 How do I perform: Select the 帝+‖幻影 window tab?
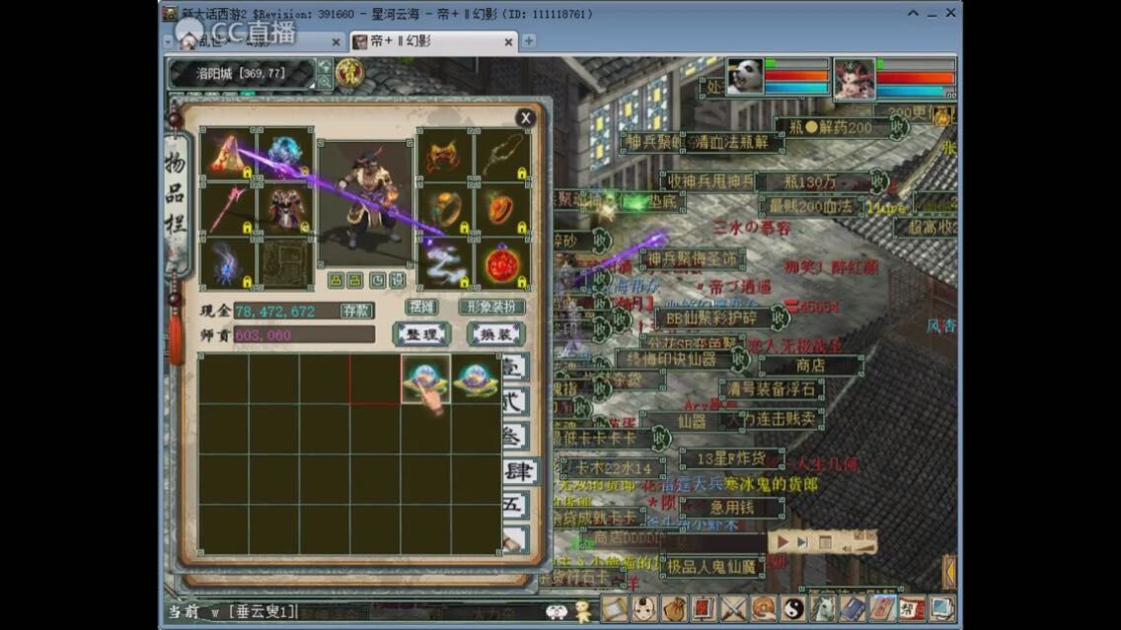coord(434,41)
